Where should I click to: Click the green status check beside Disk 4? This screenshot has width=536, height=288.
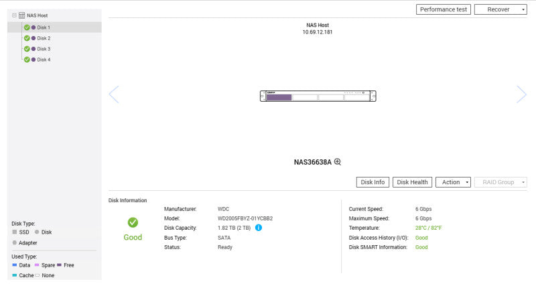(27, 60)
